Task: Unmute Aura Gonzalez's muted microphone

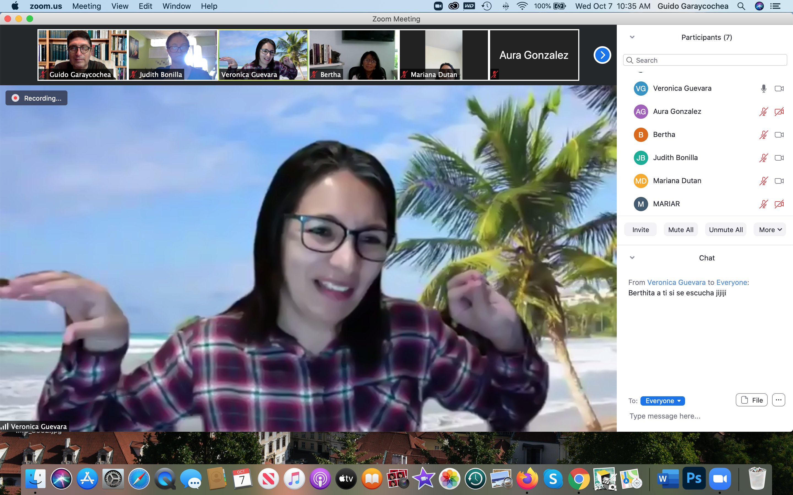Action: [x=764, y=112]
